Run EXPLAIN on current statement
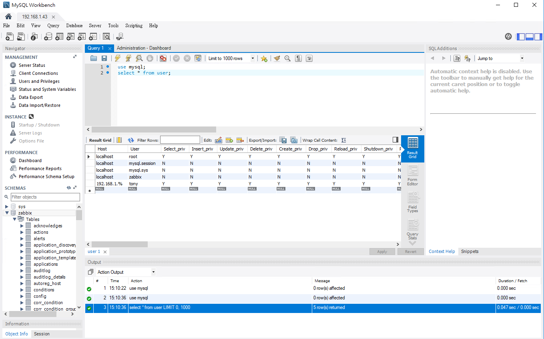Screen dimensions: 544x339 139,58
